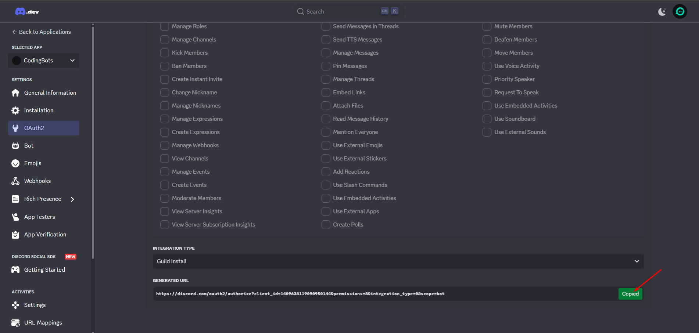This screenshot has height=333, width=699.
Task: Click the Emojis smiley icon
Action: click(x=15, y=163)
